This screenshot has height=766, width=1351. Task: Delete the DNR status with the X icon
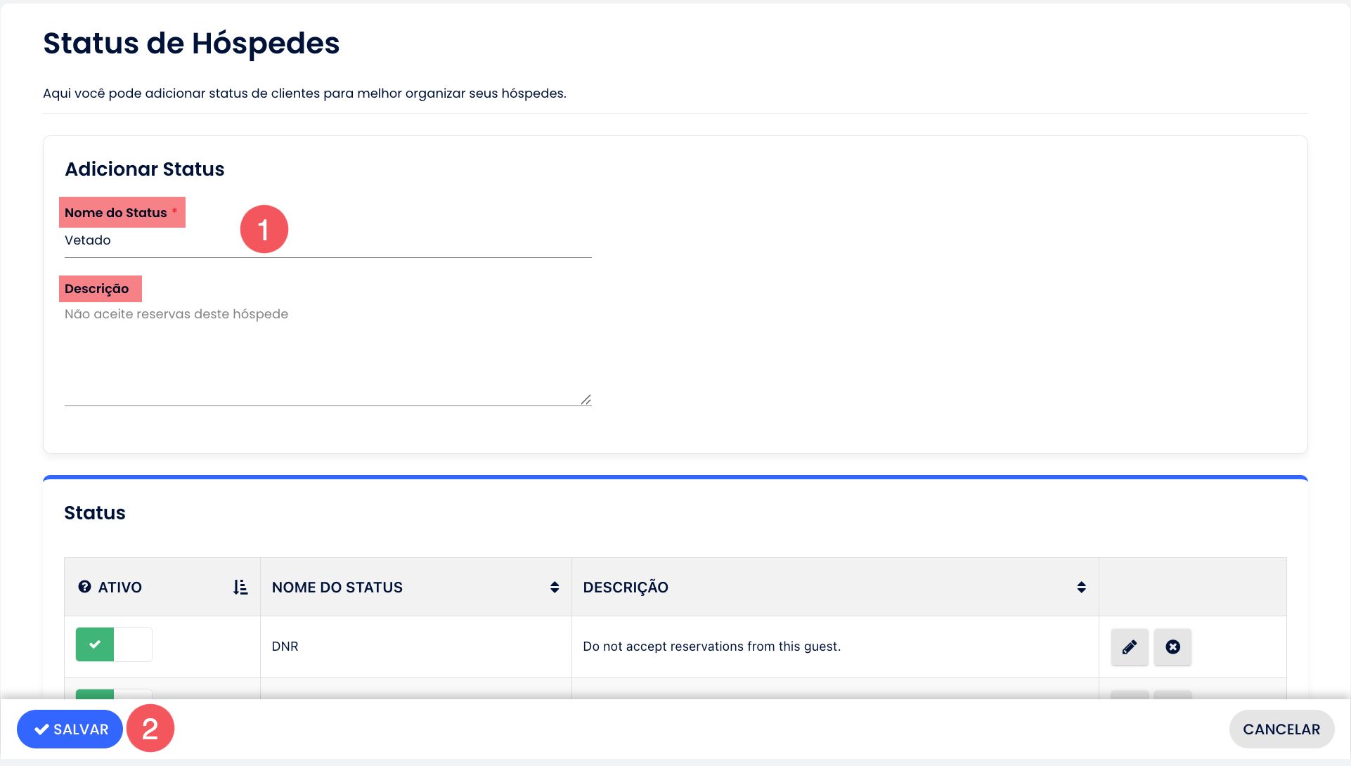[x=1172, y=647]
